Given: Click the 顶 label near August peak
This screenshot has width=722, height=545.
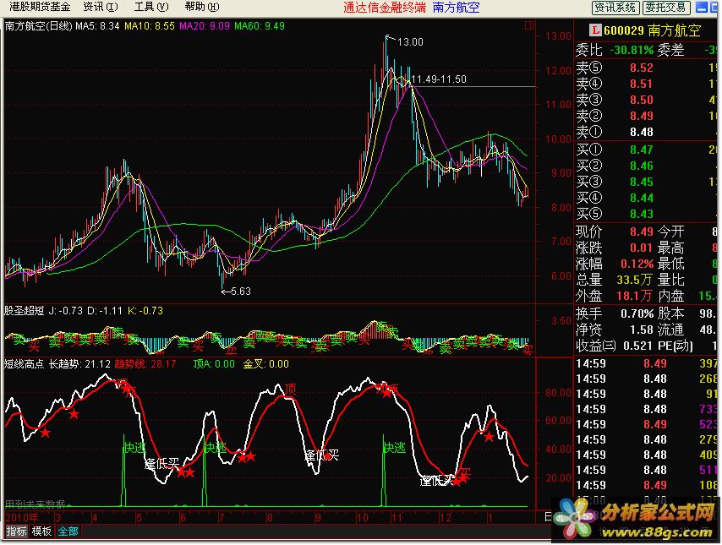Looking at the screenshot, I should (x=290, y=389).
